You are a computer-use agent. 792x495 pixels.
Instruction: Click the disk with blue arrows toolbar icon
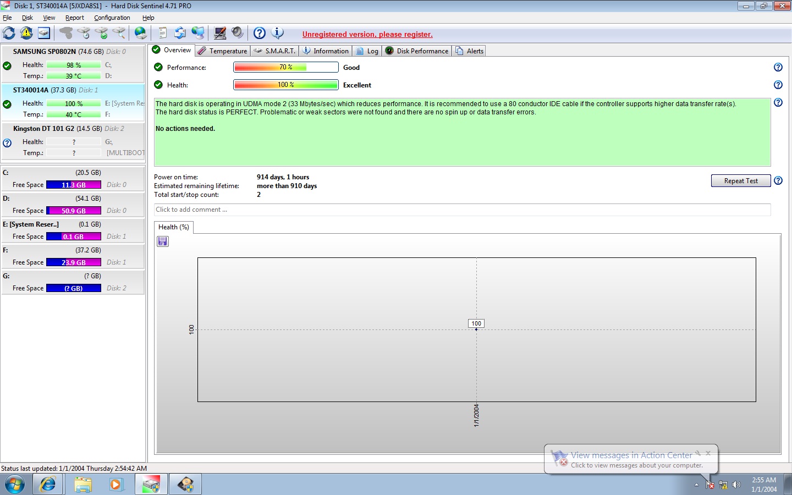click(180, 33)
